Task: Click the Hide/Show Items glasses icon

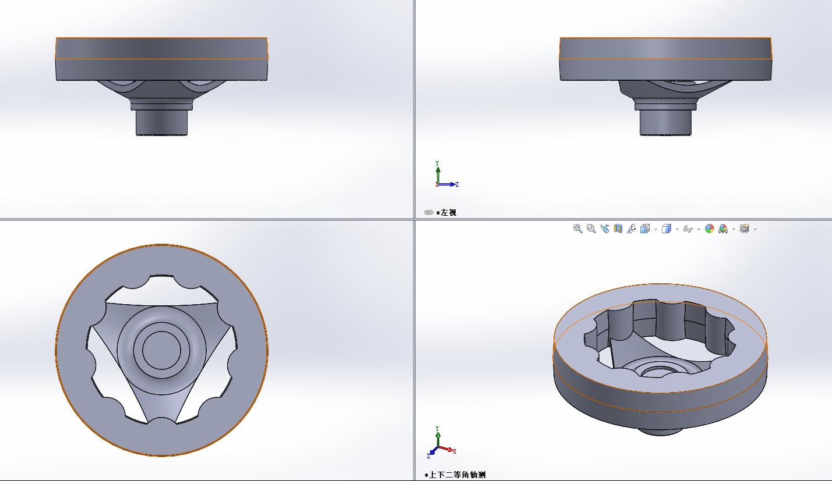Action: (688, 229)
